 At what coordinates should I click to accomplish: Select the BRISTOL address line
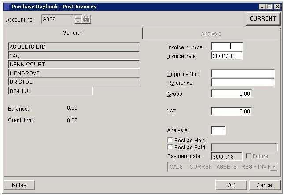pyautogui.click(x=74, y=82)
